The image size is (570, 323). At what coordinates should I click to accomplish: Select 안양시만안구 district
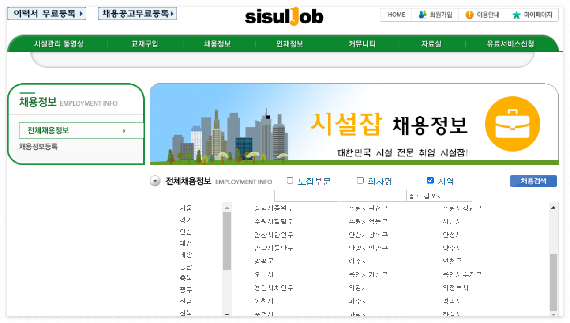[x=368, y=248]
